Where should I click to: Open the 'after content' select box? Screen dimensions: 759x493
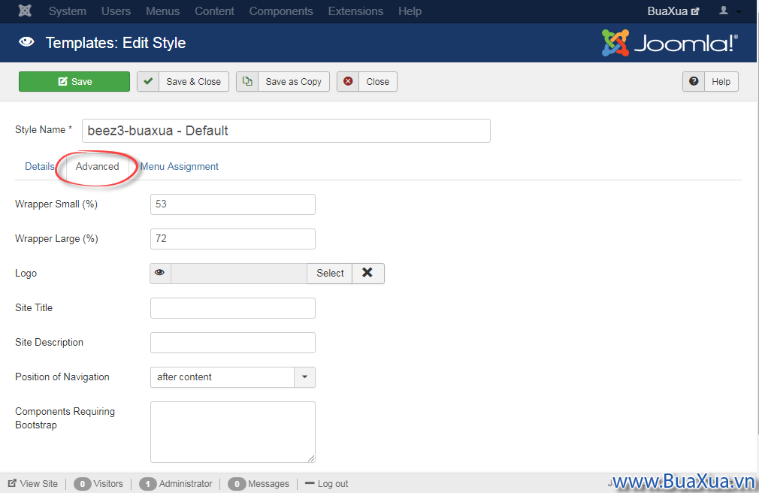[x=233, y=377]
